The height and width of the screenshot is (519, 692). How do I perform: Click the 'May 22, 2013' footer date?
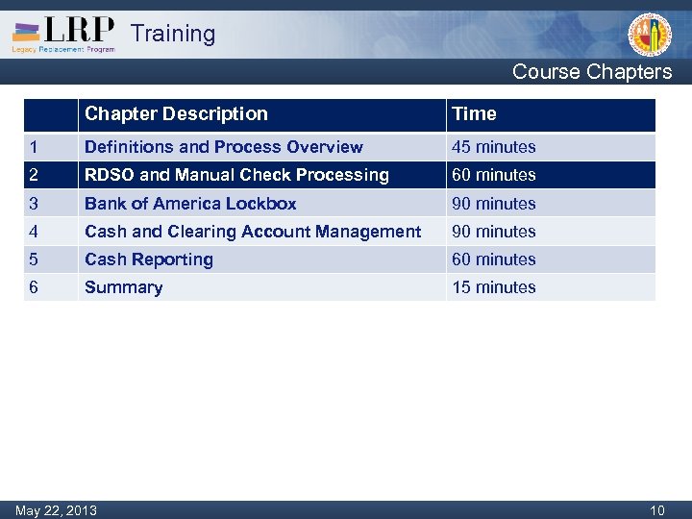click(56, 510)
